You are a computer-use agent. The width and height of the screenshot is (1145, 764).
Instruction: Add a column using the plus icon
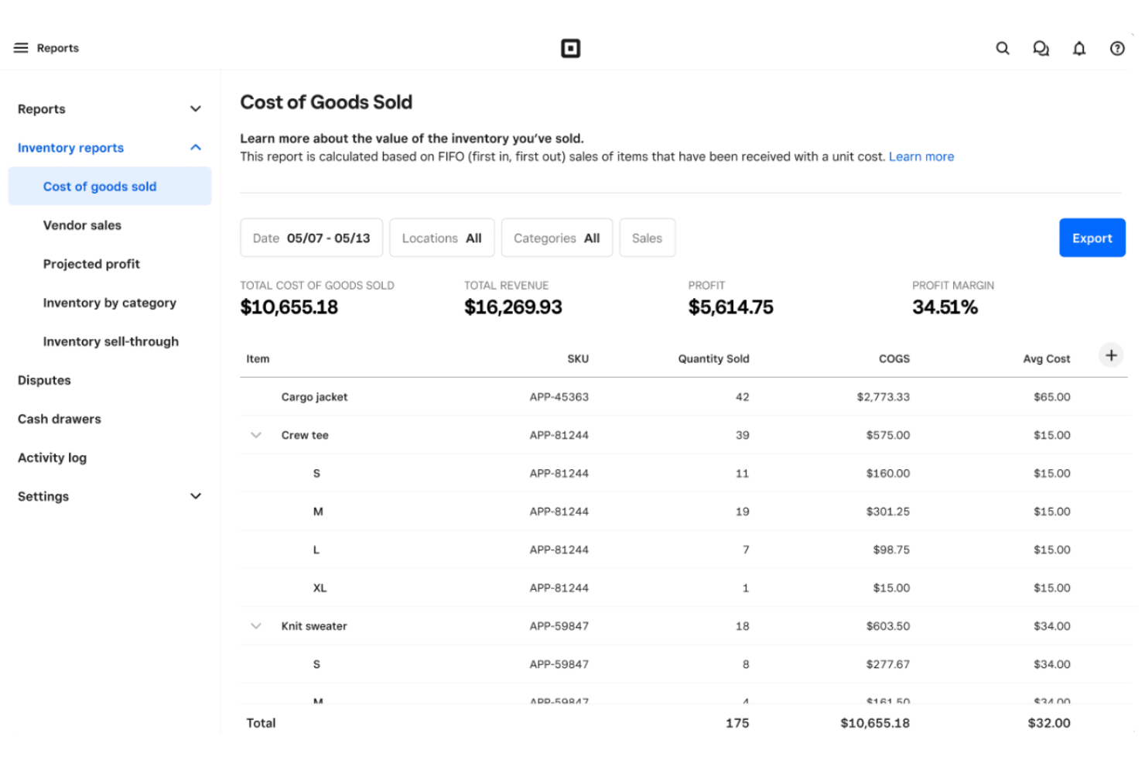click(1111, 355)
